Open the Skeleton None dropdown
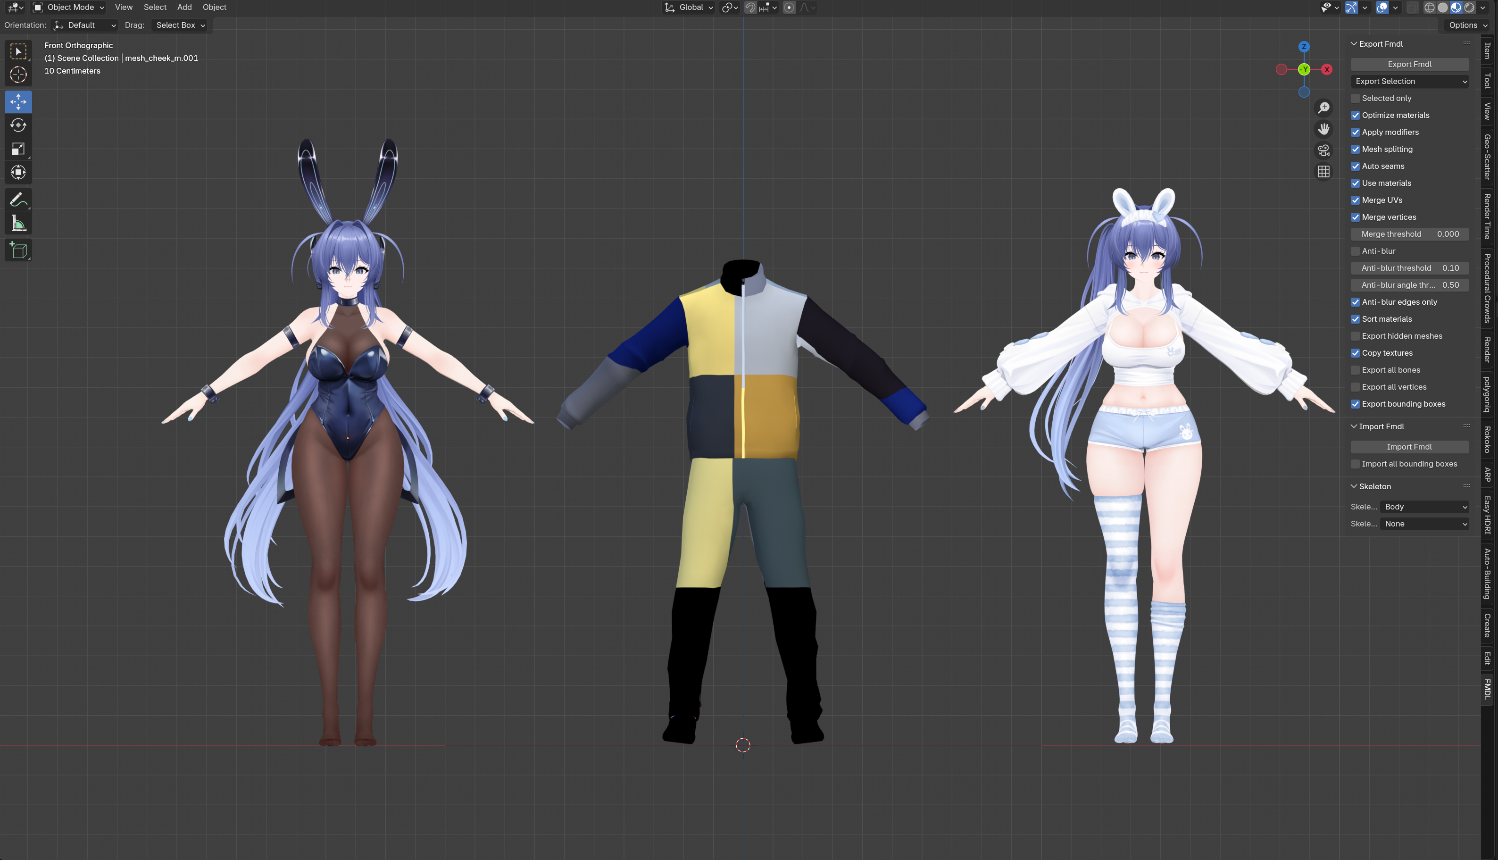Screen dimensions: 1498x860 [1423, 524]
